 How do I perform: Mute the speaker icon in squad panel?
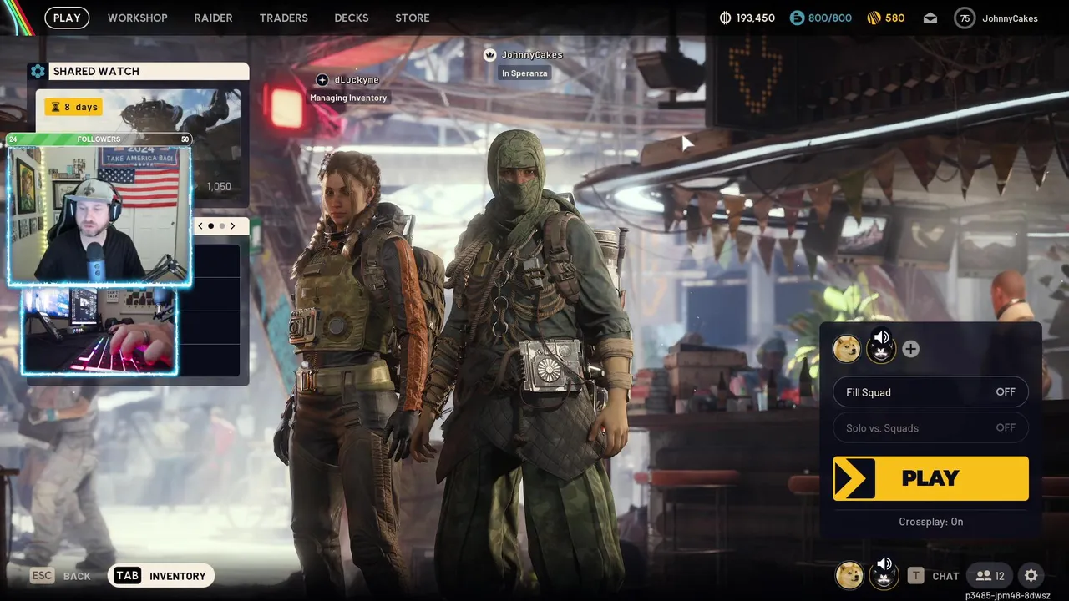tap(881, 336)
